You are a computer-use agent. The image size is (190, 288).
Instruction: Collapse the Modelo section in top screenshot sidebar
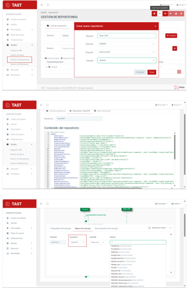click(32, 45)
